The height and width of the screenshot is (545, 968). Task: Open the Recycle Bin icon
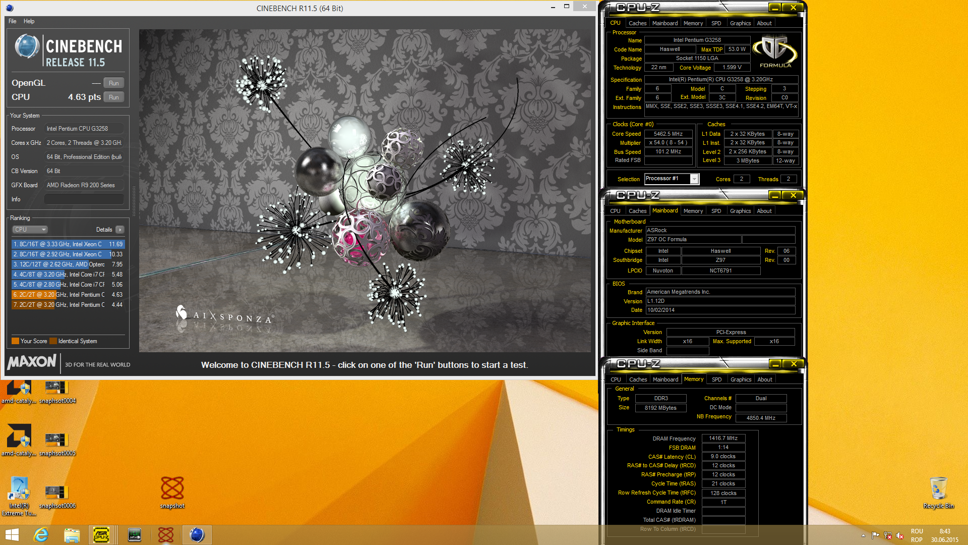point(938,492)
